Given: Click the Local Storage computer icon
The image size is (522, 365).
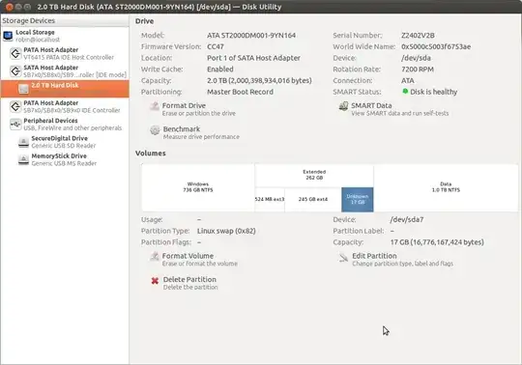Looking at the screenshot, I should coord(8,36).
